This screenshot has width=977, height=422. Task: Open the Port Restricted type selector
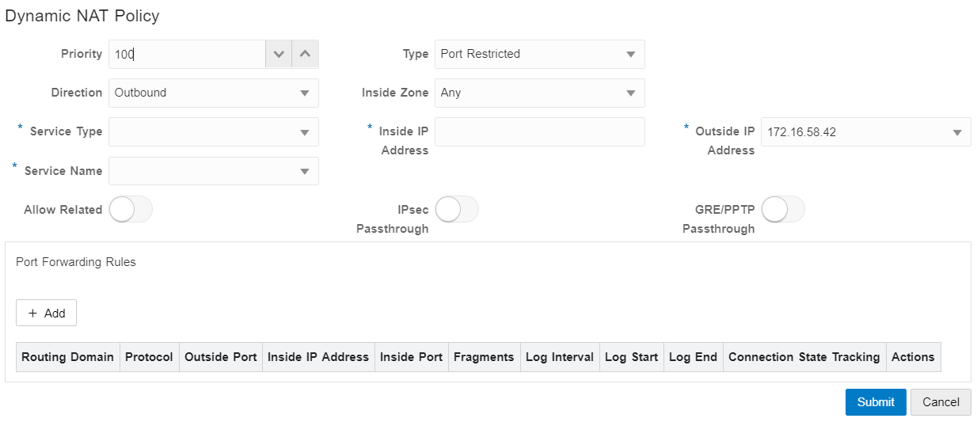[540, 55]
